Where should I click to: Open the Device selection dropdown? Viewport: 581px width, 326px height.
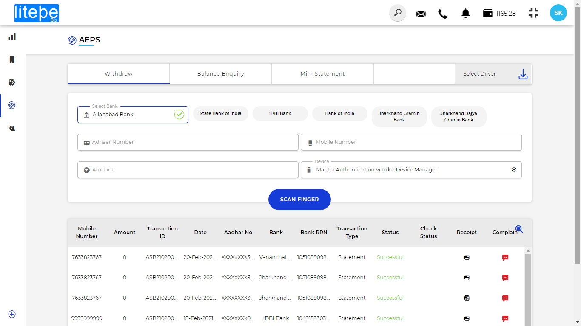click(411, 170)
